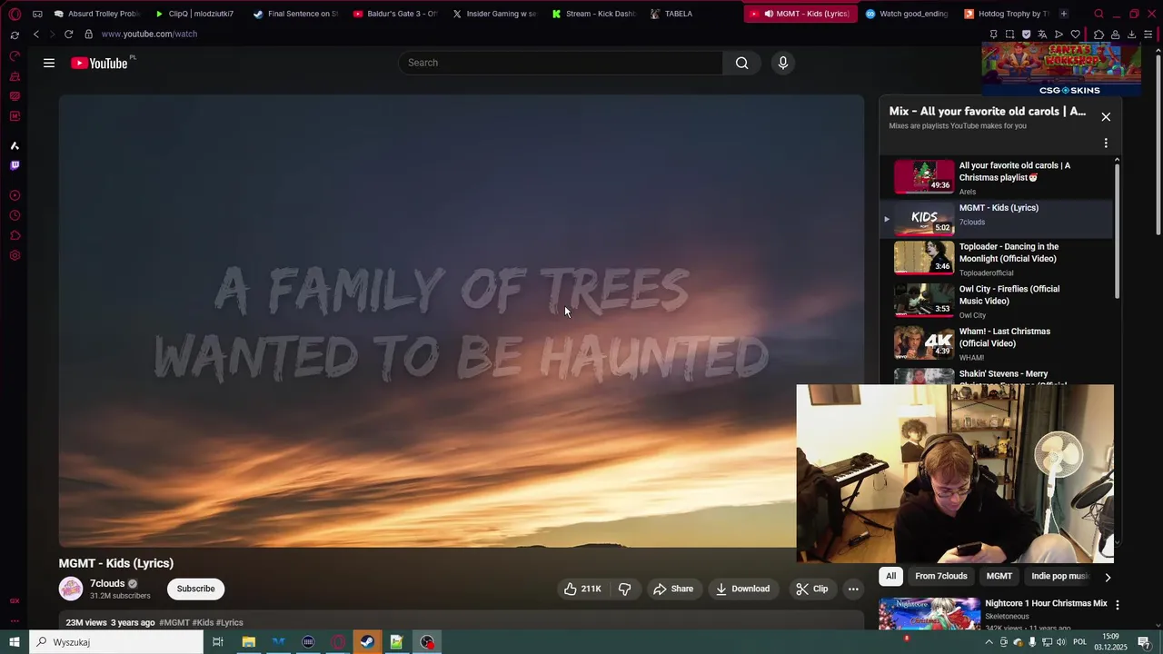1163x654 pixels.
Task: Open browser tab search magnifier
Action: click(x=1098, y=14)
